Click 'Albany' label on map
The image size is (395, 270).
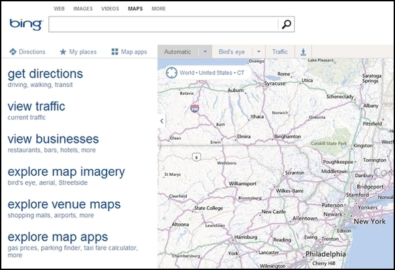click(371, 106)
